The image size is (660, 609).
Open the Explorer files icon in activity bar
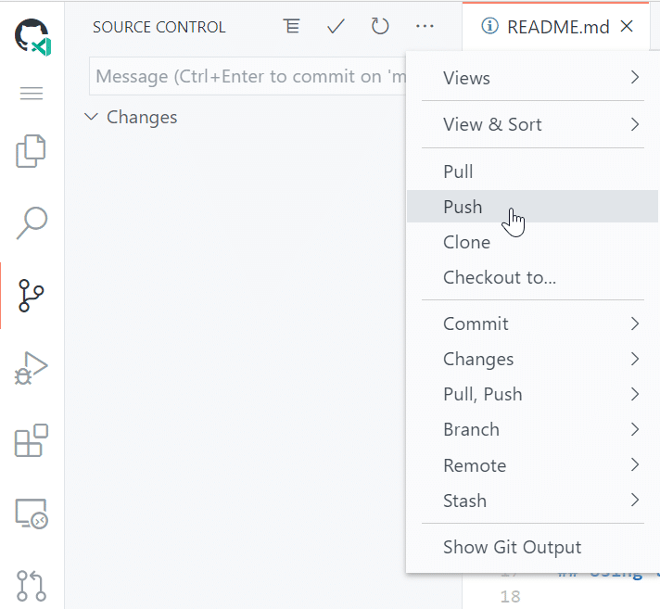pyautogui.click(x=31, y=151)
